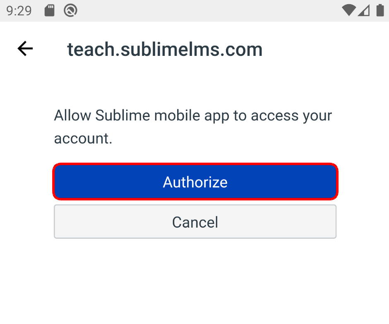Tap the circular notification icon in status bar
This screenshot has width=389, height=324.
(71, 11)
